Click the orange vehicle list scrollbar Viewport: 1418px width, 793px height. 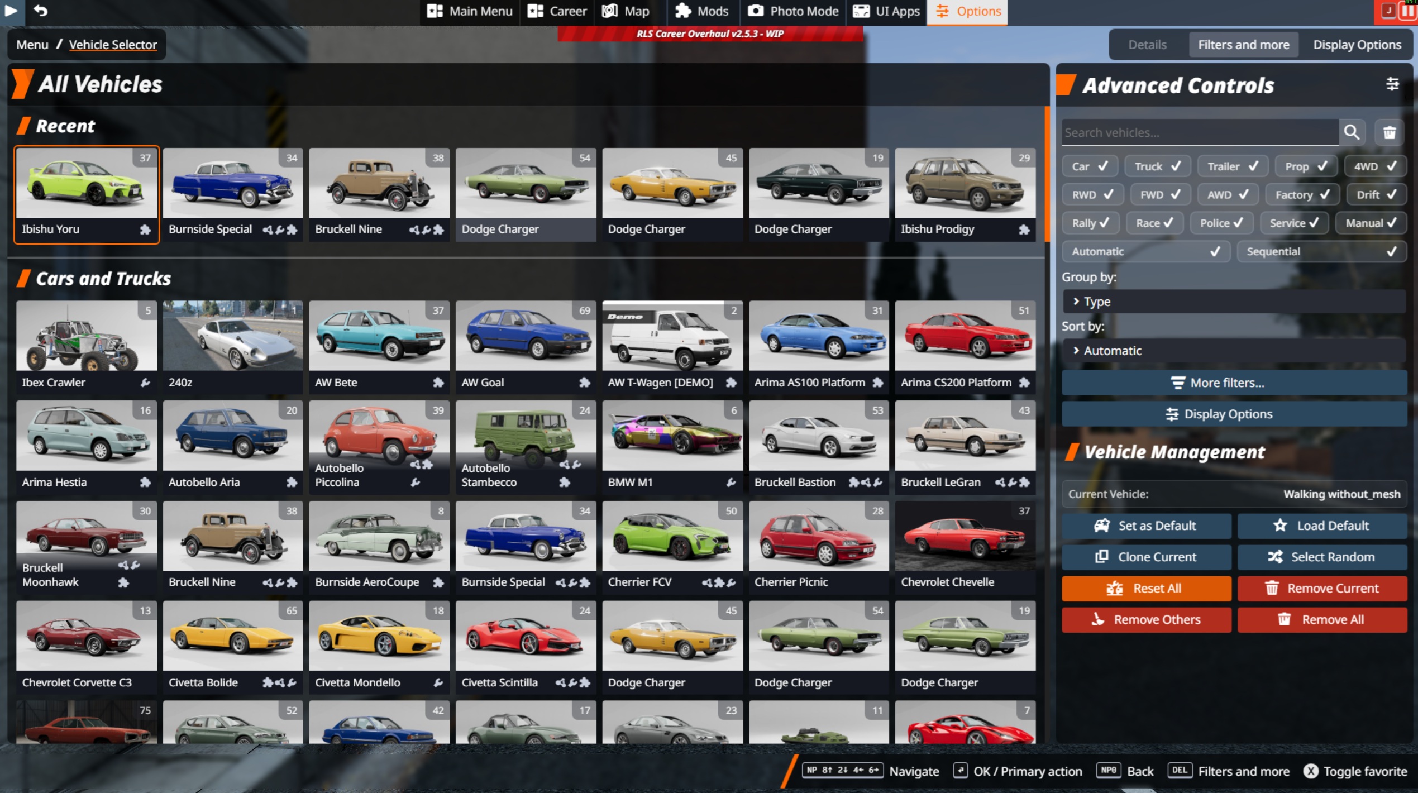pyautogui.click(x=1047, y=173)
